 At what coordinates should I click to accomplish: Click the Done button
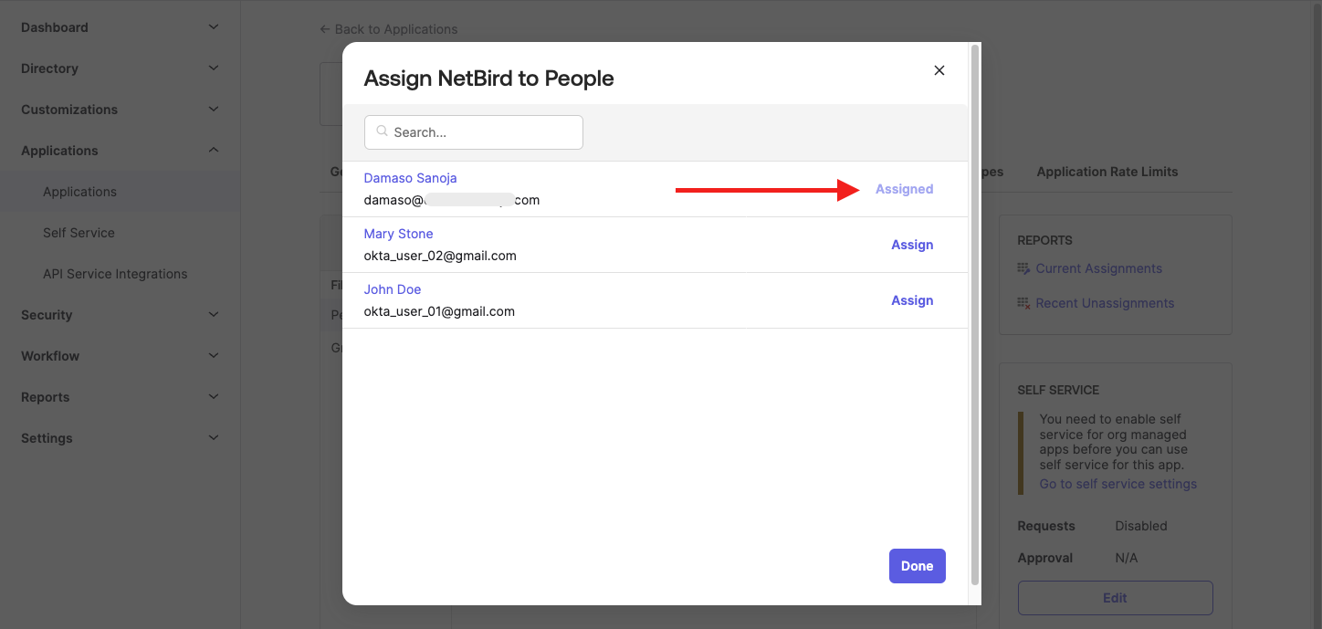tap(917, 565)
